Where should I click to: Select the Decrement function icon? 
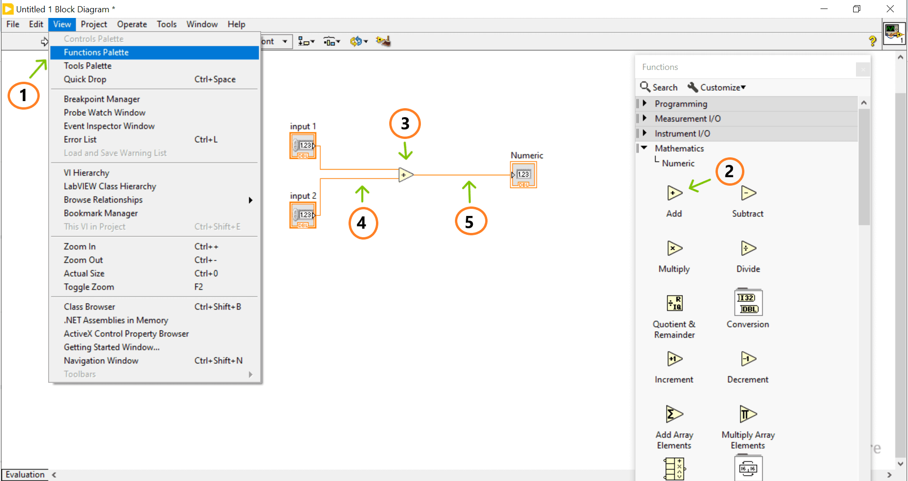coord(748,359)
